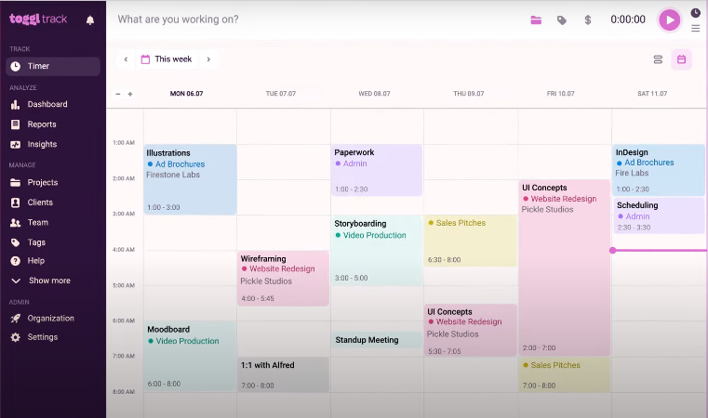The width and height of the screenshot is (708, 418).
Task: Start the timer with play button
Action: (x=669, y=20)
